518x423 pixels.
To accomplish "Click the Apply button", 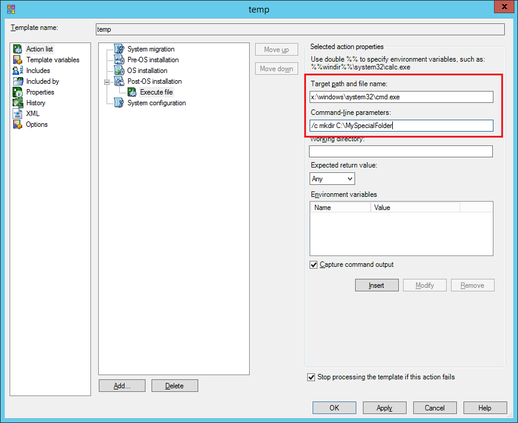I will (x=384, y=407).
